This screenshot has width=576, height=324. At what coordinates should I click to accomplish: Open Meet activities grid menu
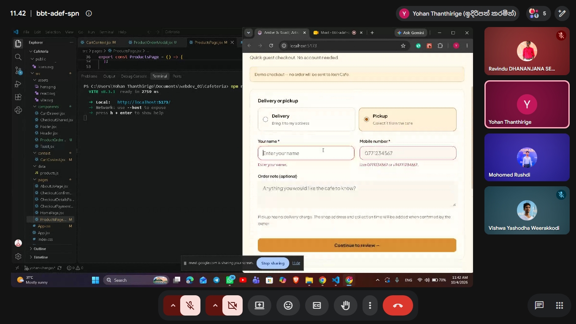point(560,305)
